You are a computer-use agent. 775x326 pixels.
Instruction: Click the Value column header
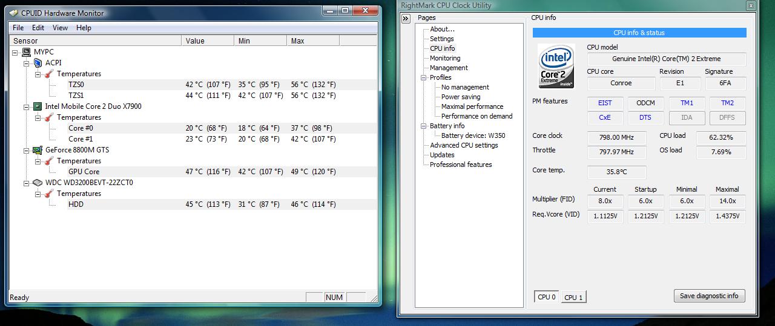pos(208,41)
